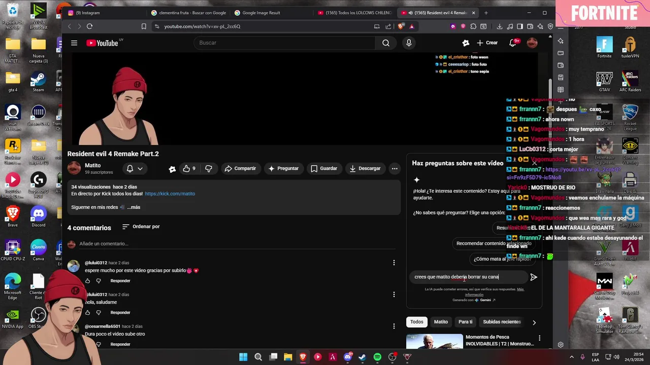Screen dimensions: 650x365
Task: Open more video actions three-dot menu
Action: (395, 168)
